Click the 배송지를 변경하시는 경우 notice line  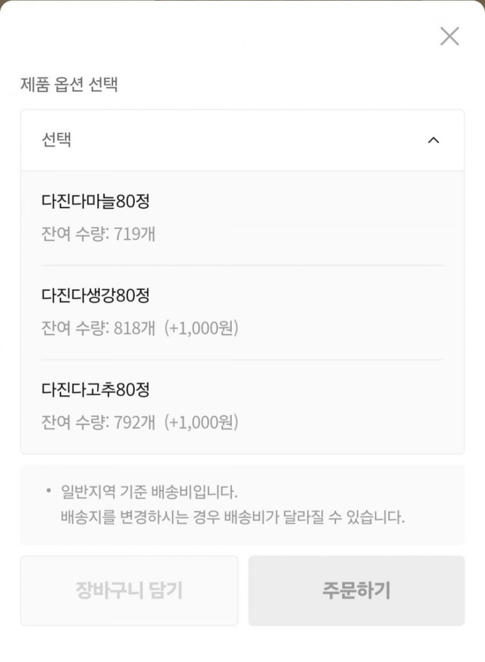tap(232, 517)
